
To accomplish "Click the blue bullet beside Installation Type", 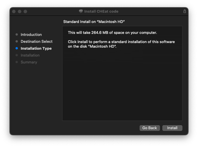I will [17, 48].
